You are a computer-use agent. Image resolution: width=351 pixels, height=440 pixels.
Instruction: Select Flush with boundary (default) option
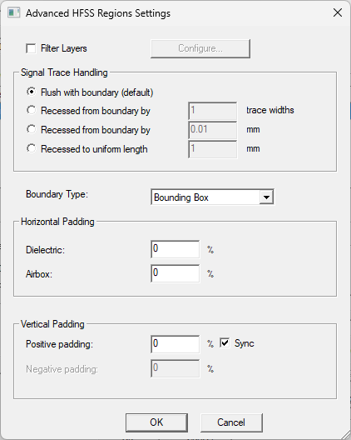click(x=31, y=92)
